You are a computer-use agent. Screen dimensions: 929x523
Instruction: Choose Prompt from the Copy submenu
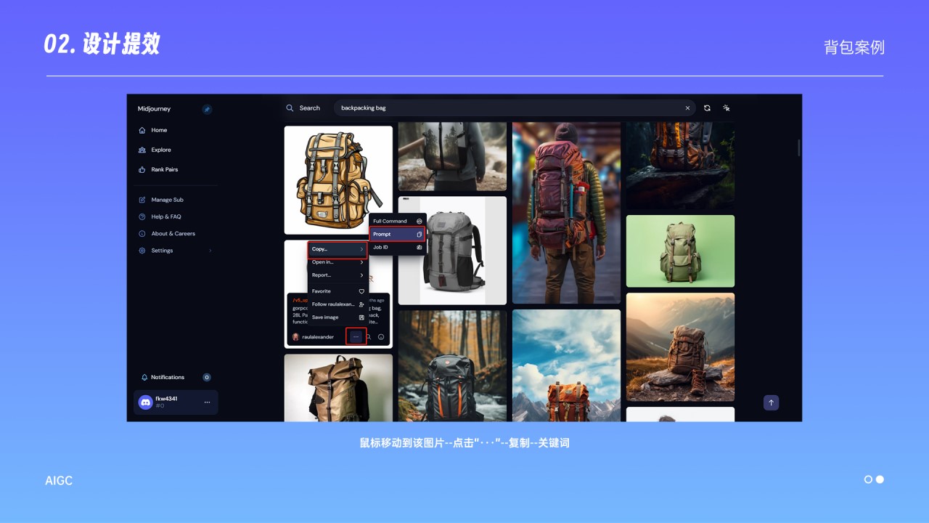398,234
